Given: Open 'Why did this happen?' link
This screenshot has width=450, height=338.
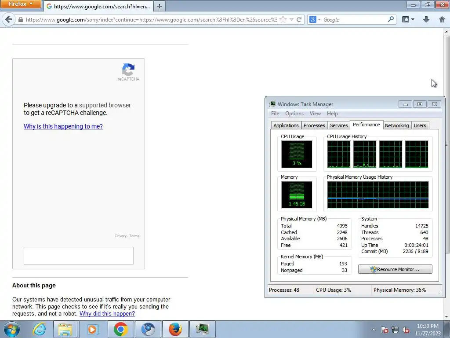Looking at the screenshot, I should pos(107,313).
